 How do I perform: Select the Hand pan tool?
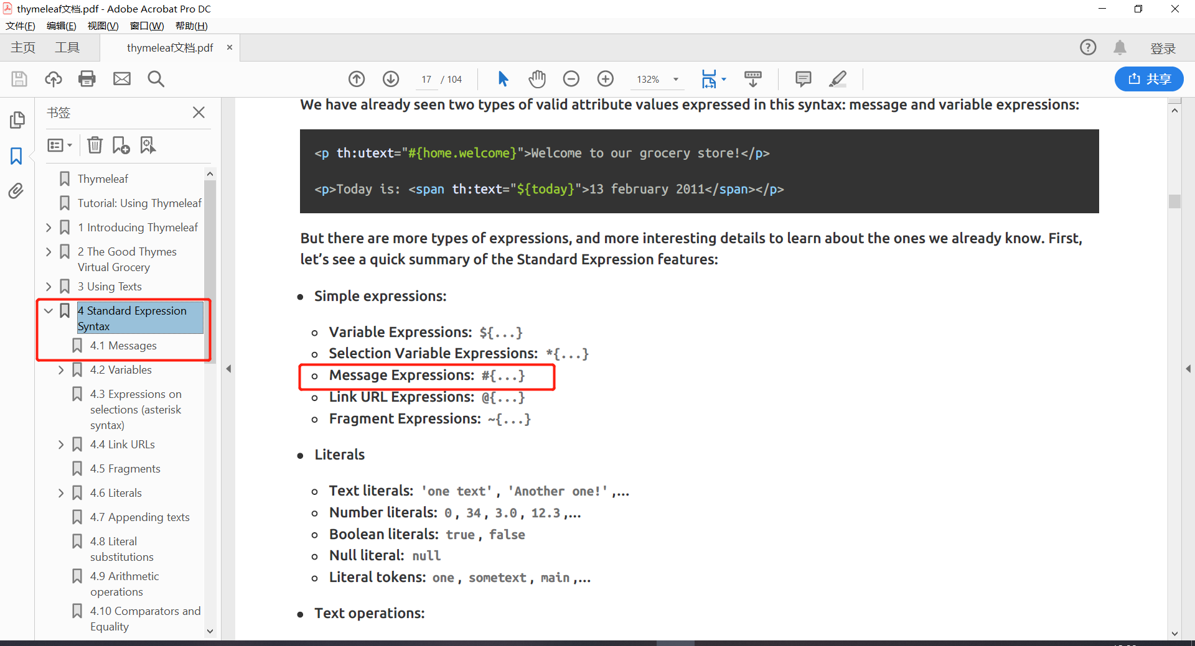[537, 79]
